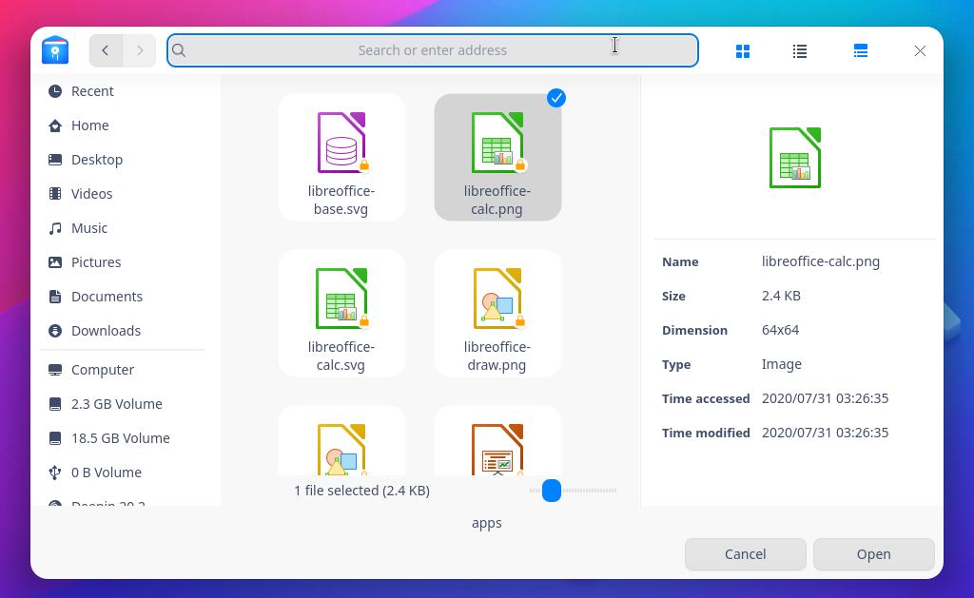
Task: Switch to list view
Action: [800, 51]
